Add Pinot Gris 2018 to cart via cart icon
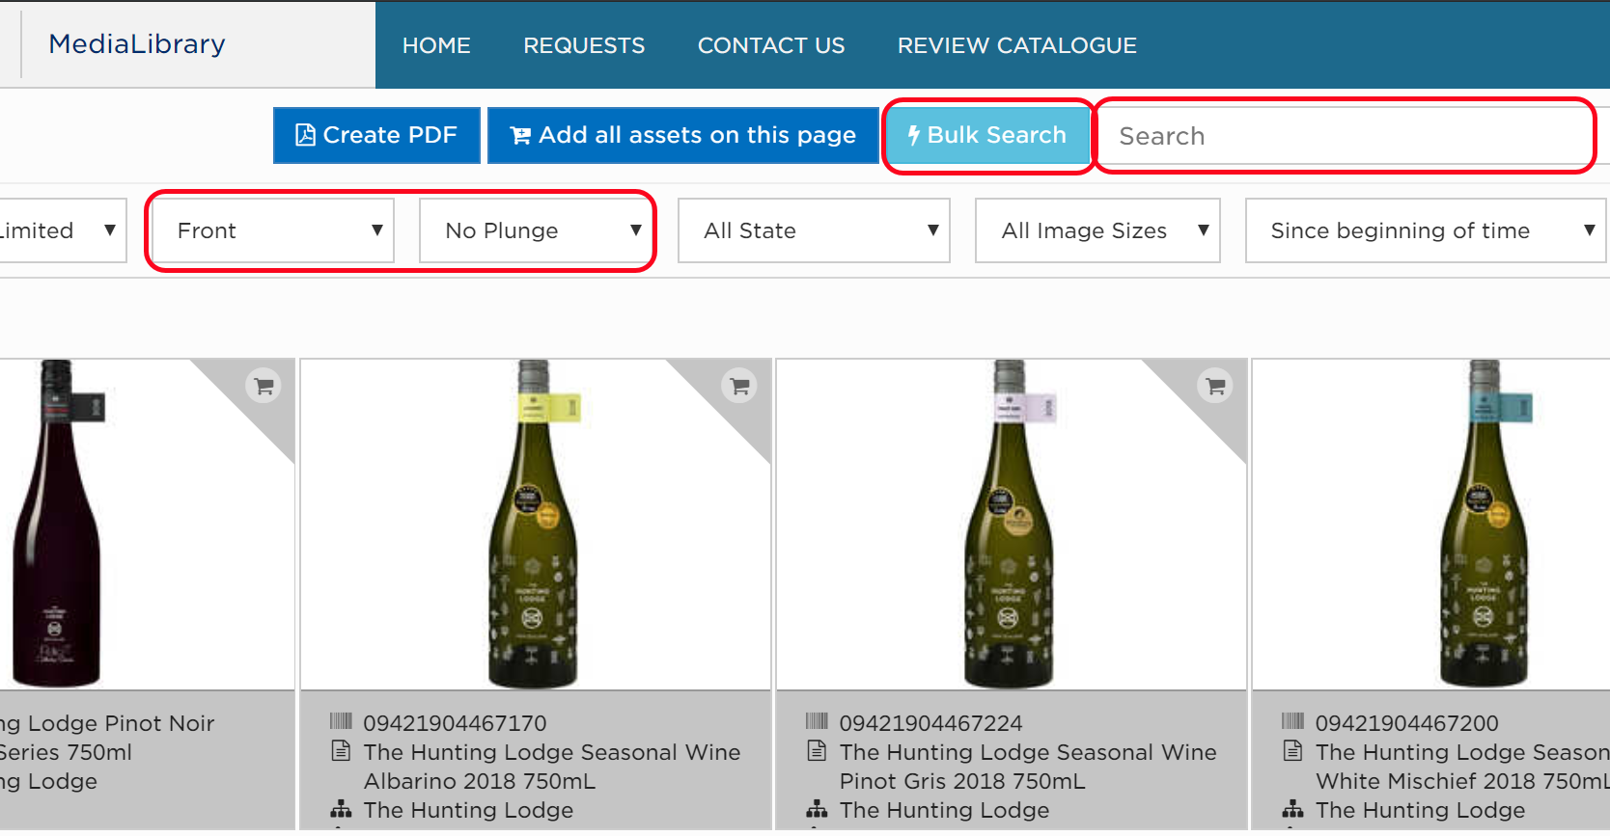The width and height of the screenshot is (1610, 836). pyautogui.click(x=1215, y=387)
